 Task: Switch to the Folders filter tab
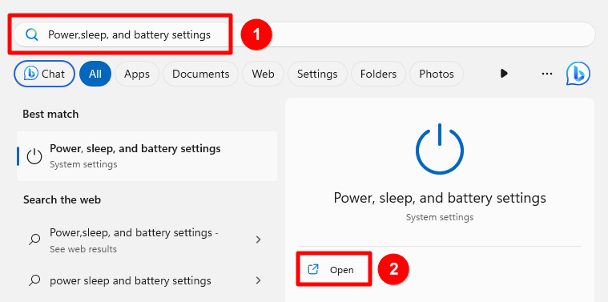[378, 74]
